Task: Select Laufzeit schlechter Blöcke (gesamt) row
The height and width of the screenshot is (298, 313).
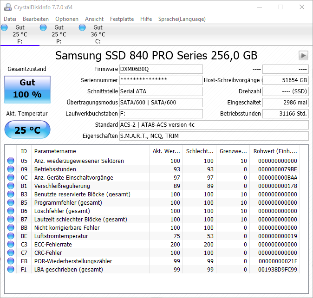Action: (152, 219)
